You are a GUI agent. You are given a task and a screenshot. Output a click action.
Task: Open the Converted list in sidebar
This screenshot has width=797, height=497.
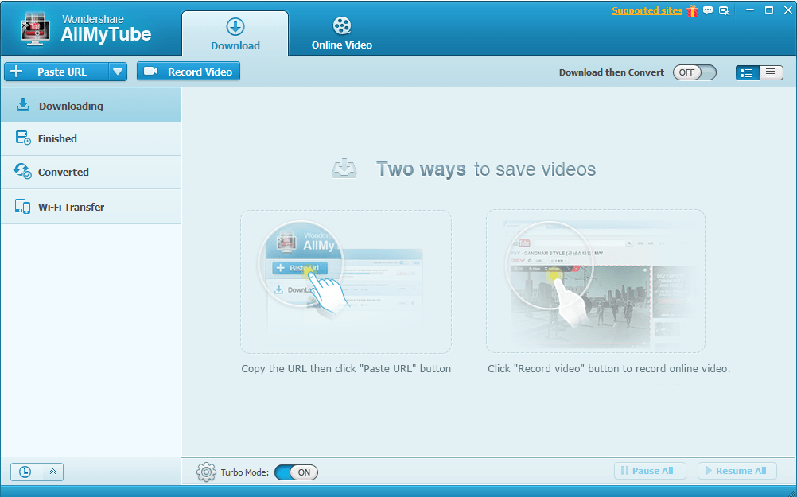(91, 173)
